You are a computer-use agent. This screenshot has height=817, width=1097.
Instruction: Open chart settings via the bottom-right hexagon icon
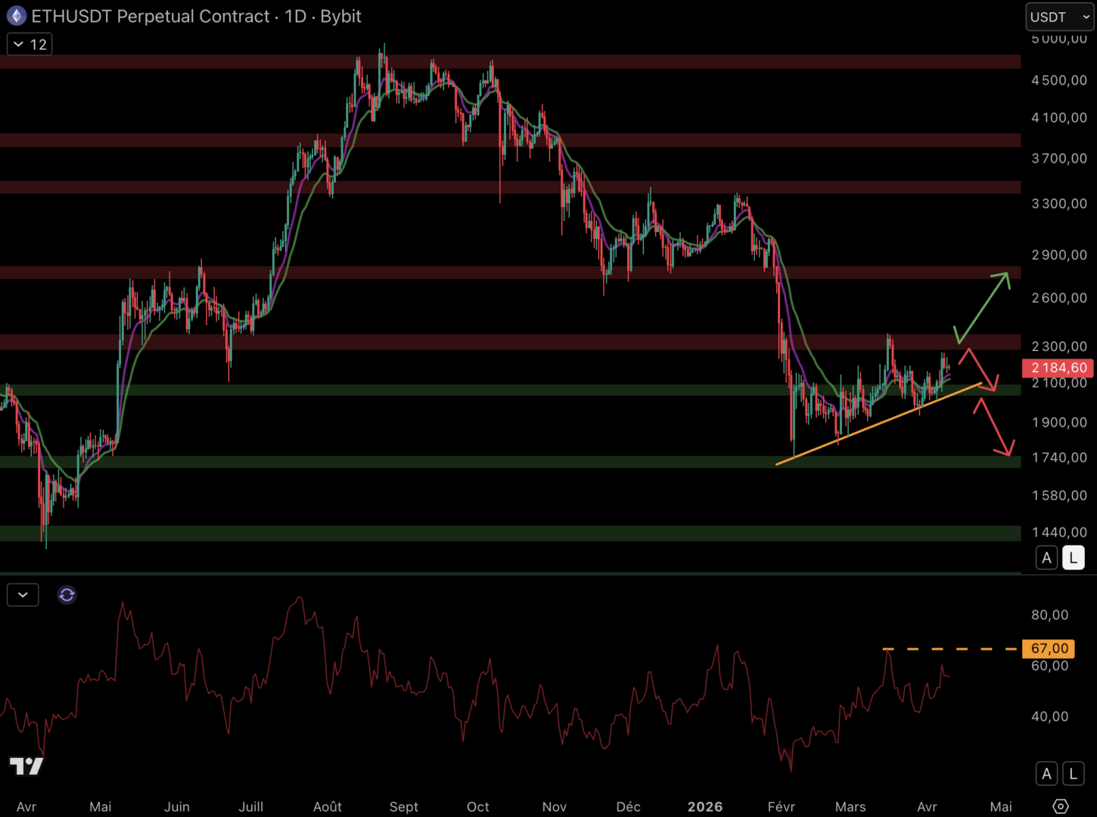[1061, 806]
